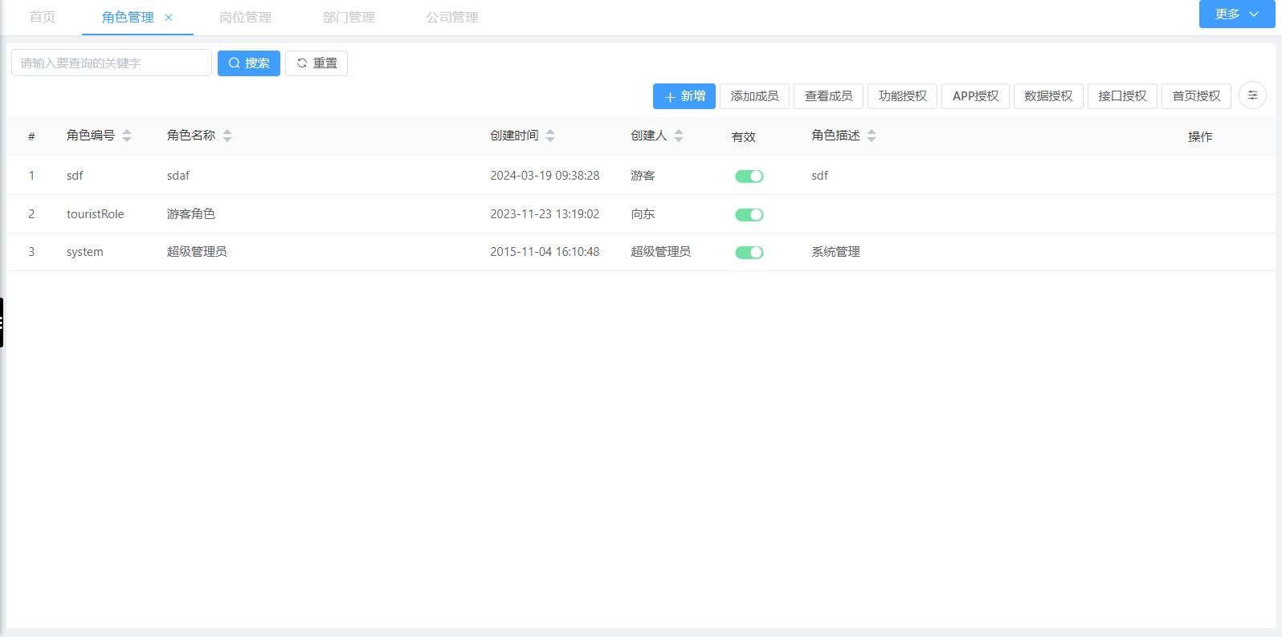Focus the keyword search input field
The image size is (1282, 637).
(112, 63)
